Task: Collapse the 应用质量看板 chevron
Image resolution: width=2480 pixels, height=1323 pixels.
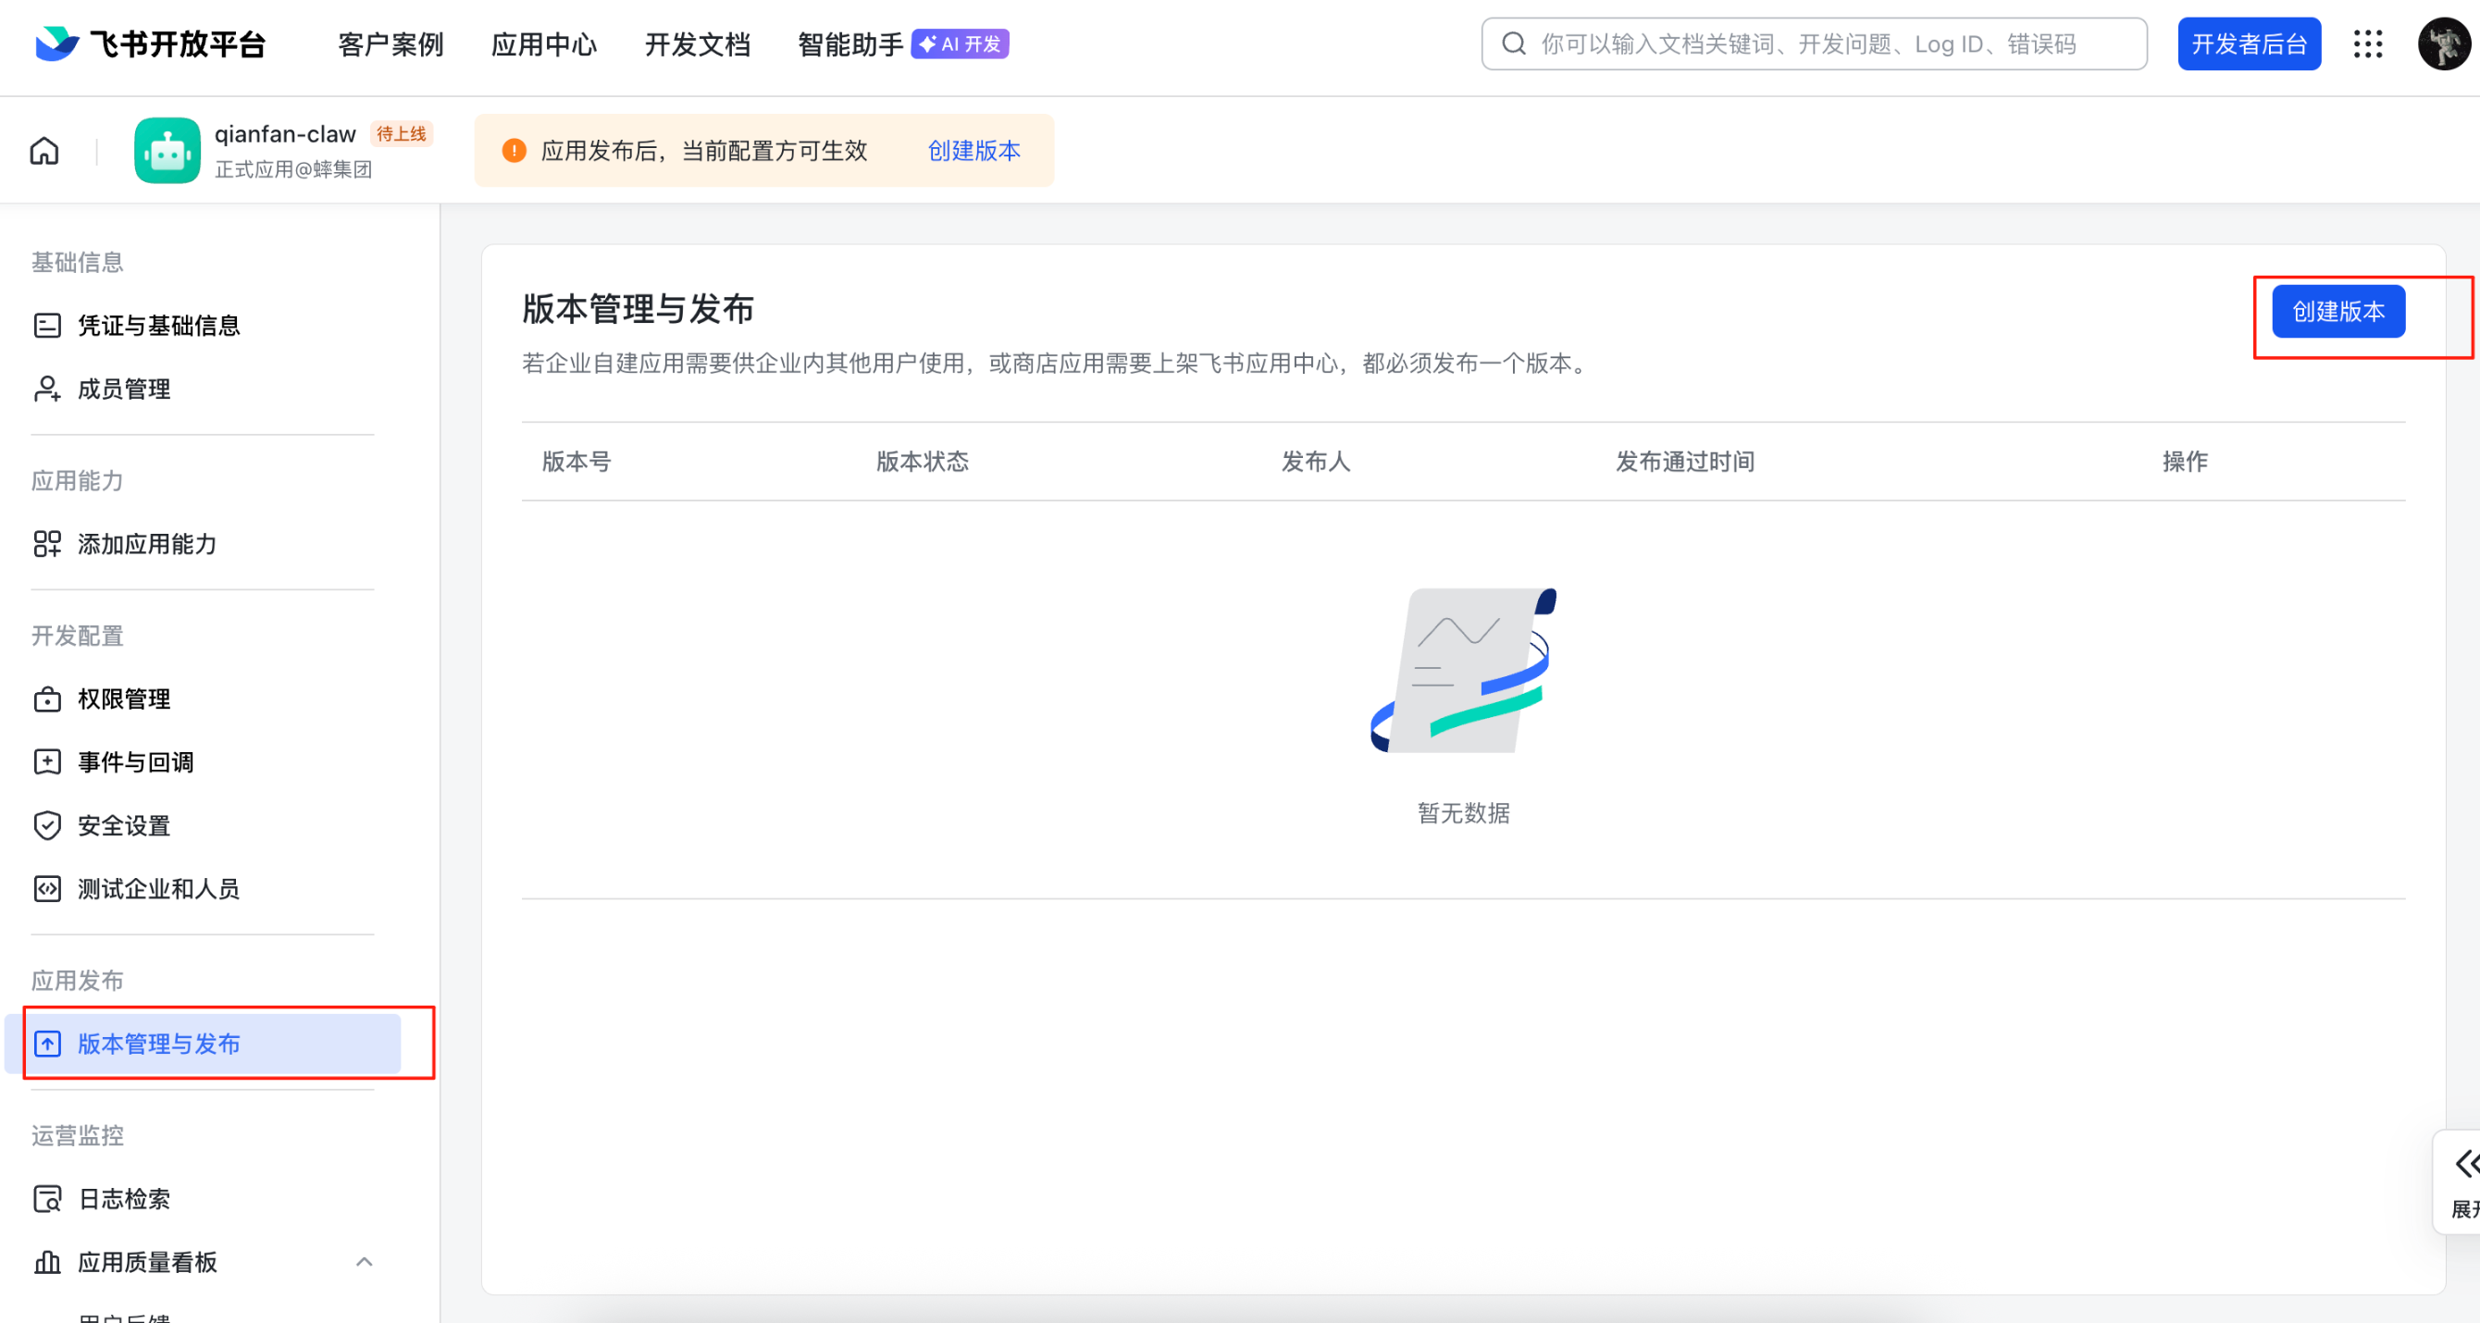Action: click(x=364, y=1262)
